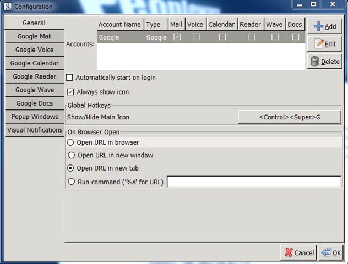This screenshot has height=264, width=348.
Task: Uncheck Mail for the Google account
Action: [177, 37]
